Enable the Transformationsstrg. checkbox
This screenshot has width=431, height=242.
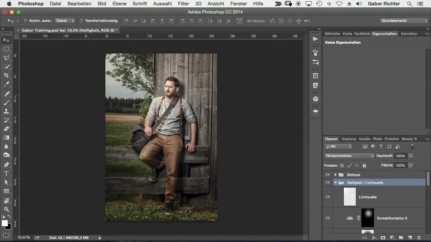coord(81,21)
